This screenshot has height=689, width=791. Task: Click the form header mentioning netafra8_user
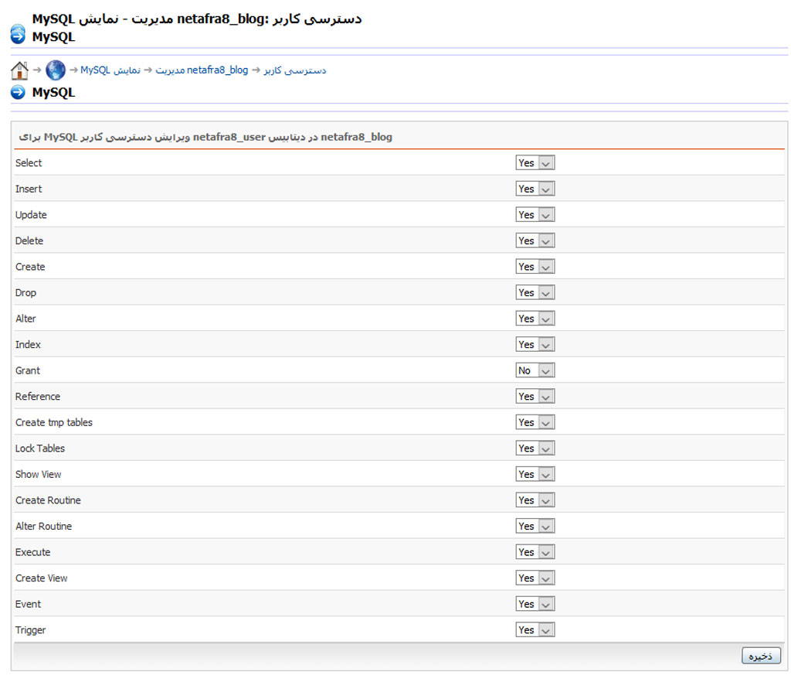click(x=205, y=137)
